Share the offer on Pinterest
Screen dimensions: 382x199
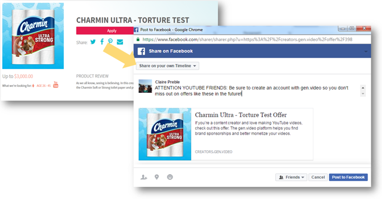coord(110,41)
